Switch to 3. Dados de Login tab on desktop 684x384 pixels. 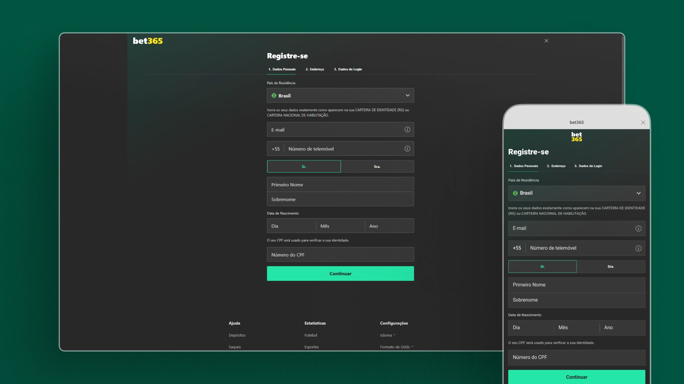coord(348,69)
